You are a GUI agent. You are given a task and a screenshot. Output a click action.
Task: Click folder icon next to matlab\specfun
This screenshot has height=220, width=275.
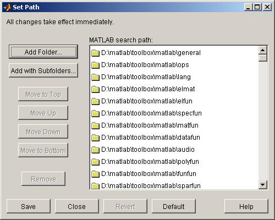point(95,113)
